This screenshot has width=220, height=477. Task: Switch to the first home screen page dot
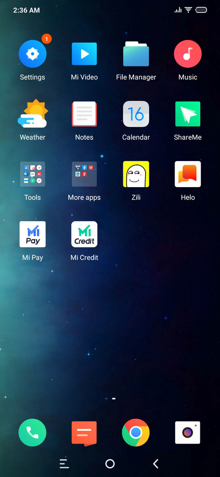(106, 398)
